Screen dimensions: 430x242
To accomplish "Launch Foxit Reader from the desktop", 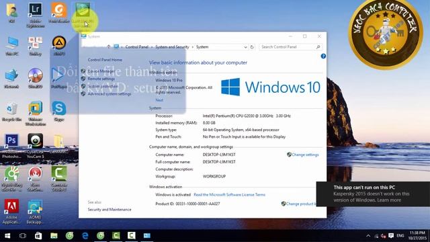I will tap(58, 12).
